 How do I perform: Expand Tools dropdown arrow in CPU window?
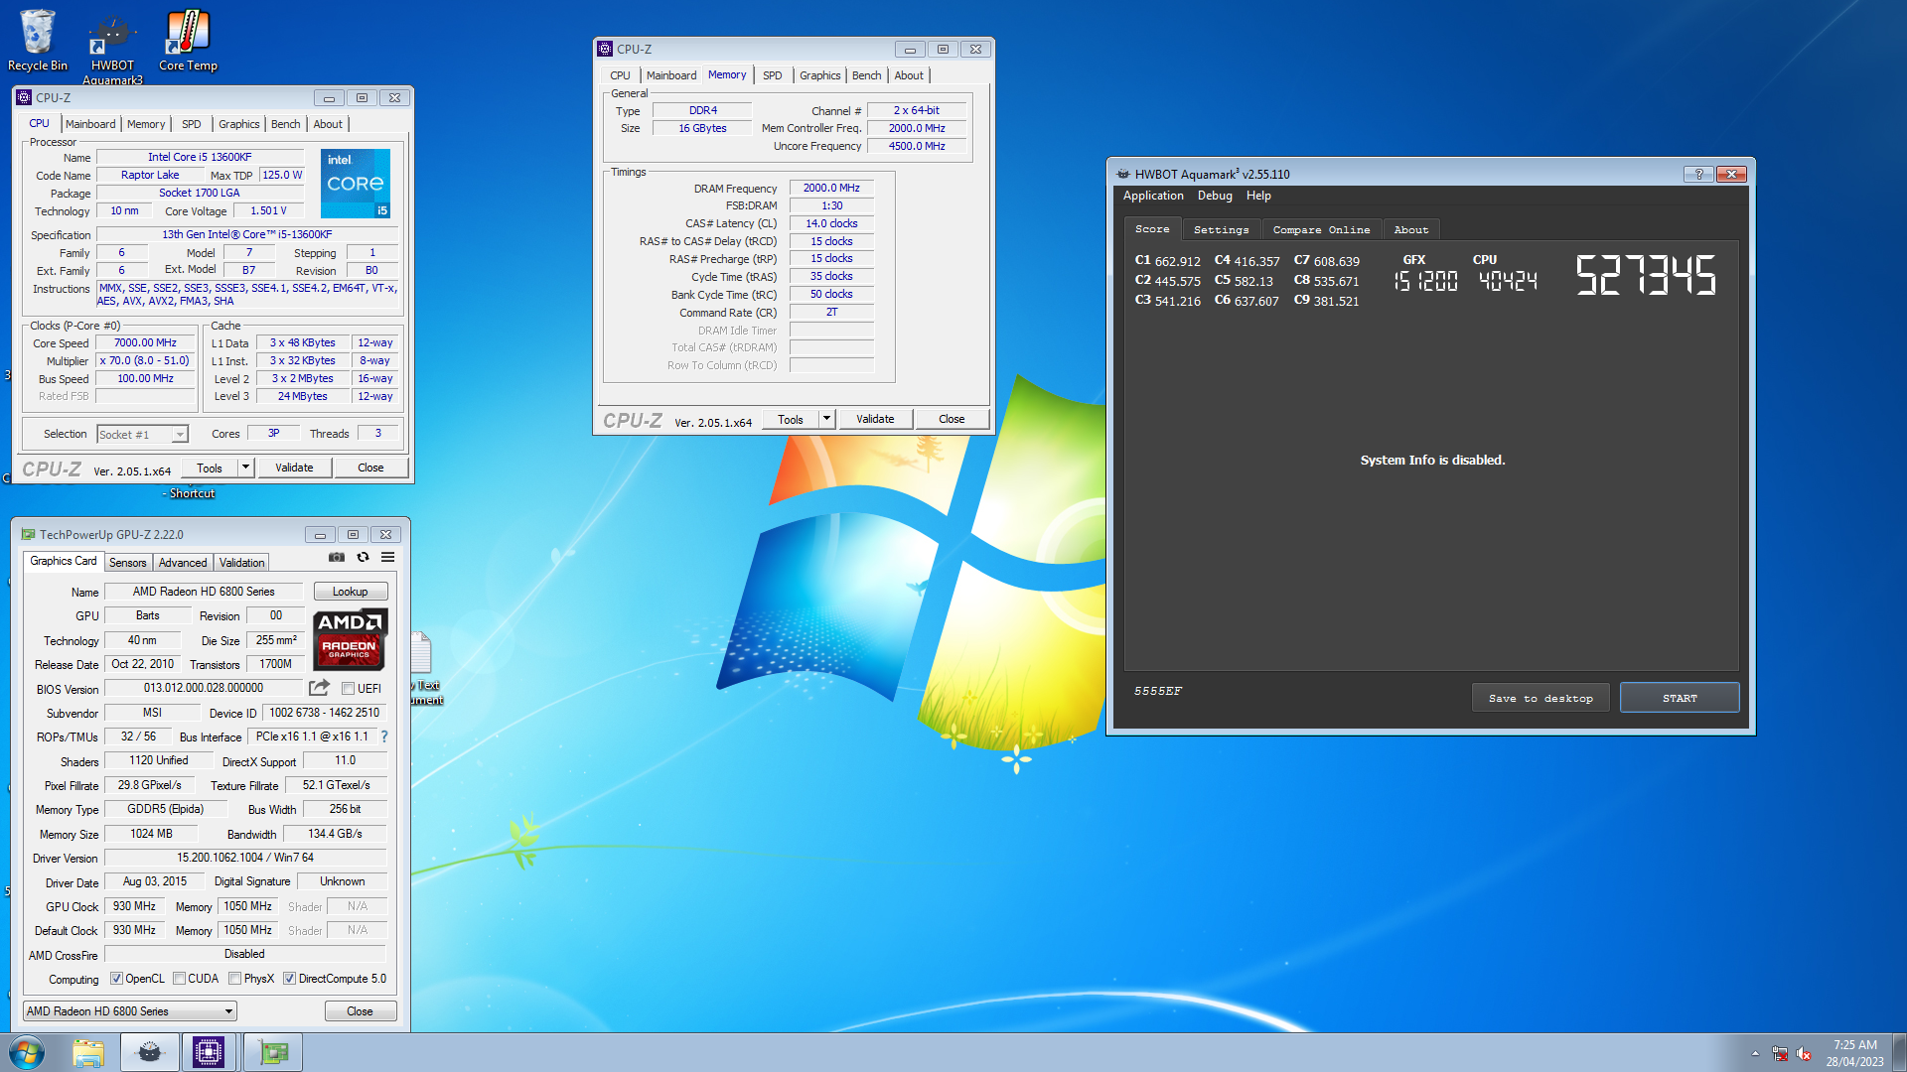[x=245, y=468]
